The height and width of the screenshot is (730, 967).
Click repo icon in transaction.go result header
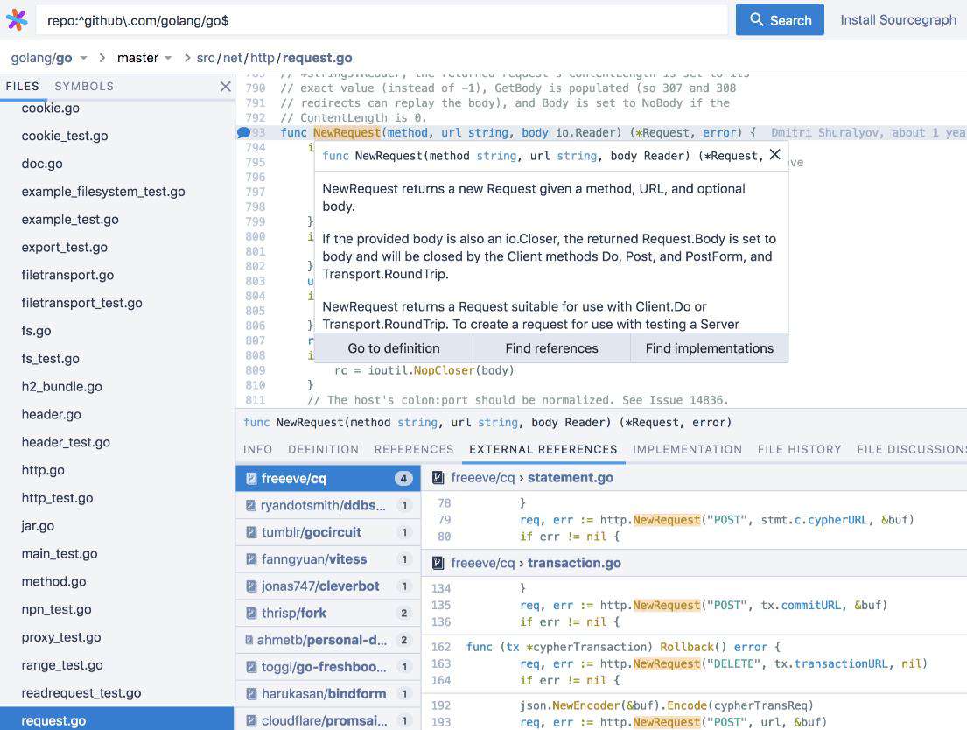point(438,563)
